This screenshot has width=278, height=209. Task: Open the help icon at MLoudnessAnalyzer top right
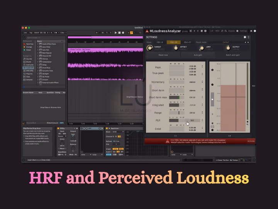(255, 31)
